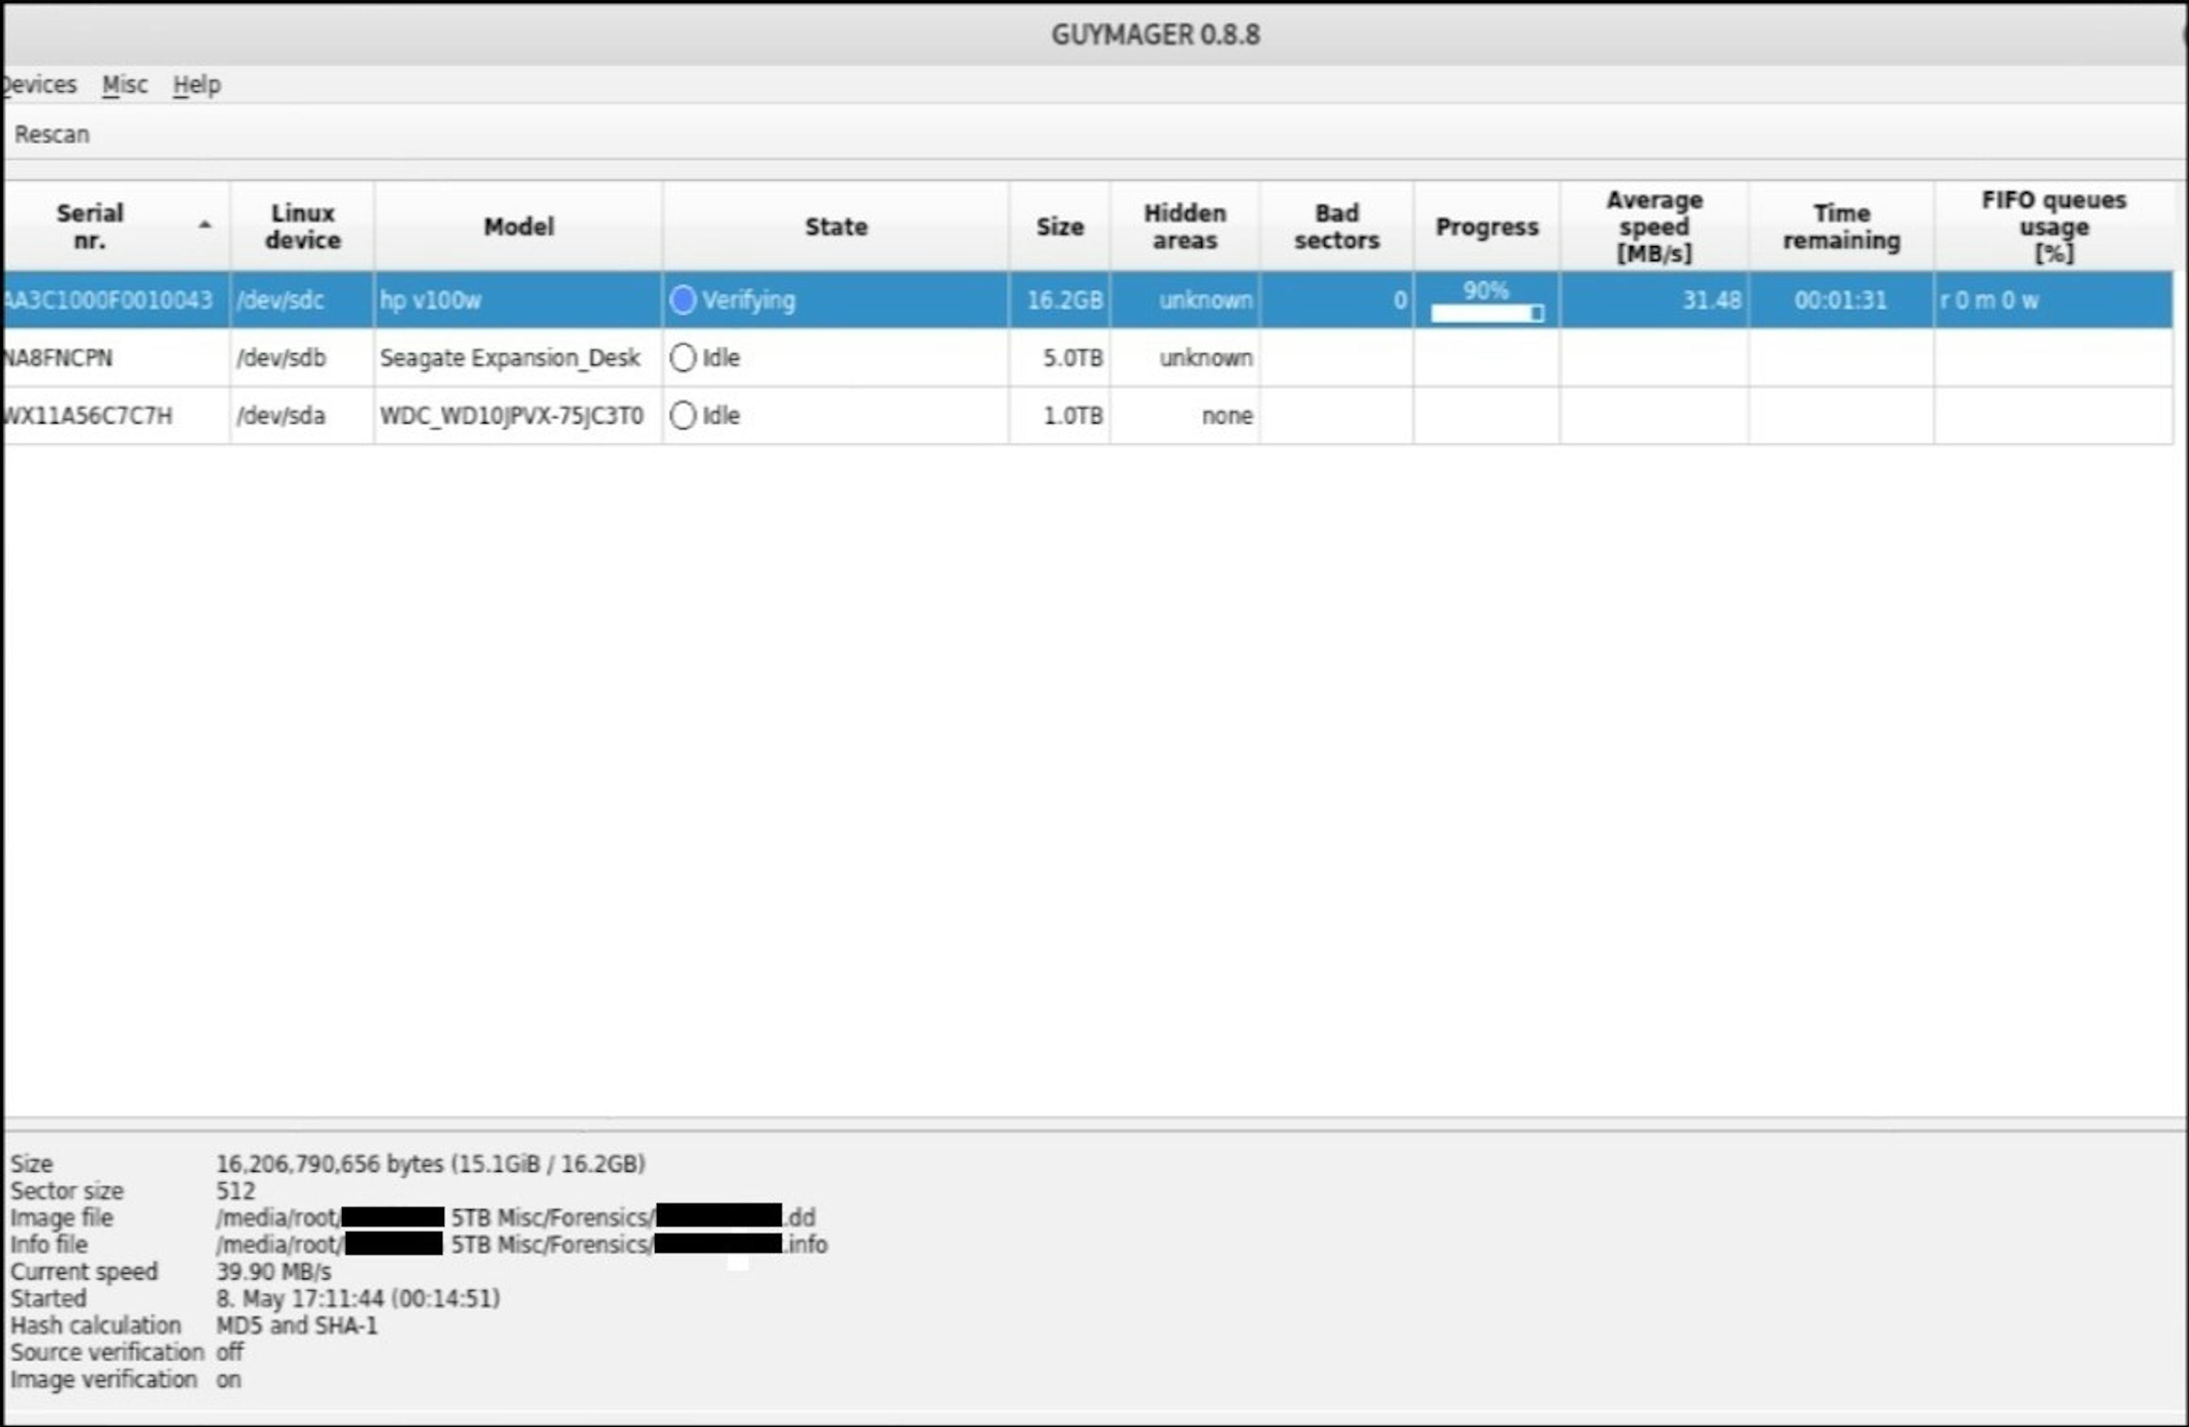Select the /dev/sdb Seagate Expansion row
Viewport: 2189px width, 1427px height.
[x=508, y=358]
